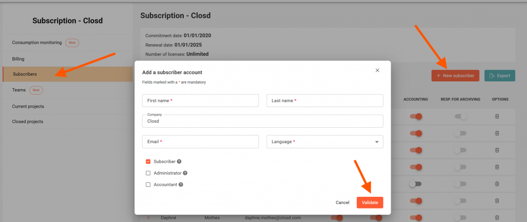
Task: Open the Language dropdown
Action: tap(325, 142)
